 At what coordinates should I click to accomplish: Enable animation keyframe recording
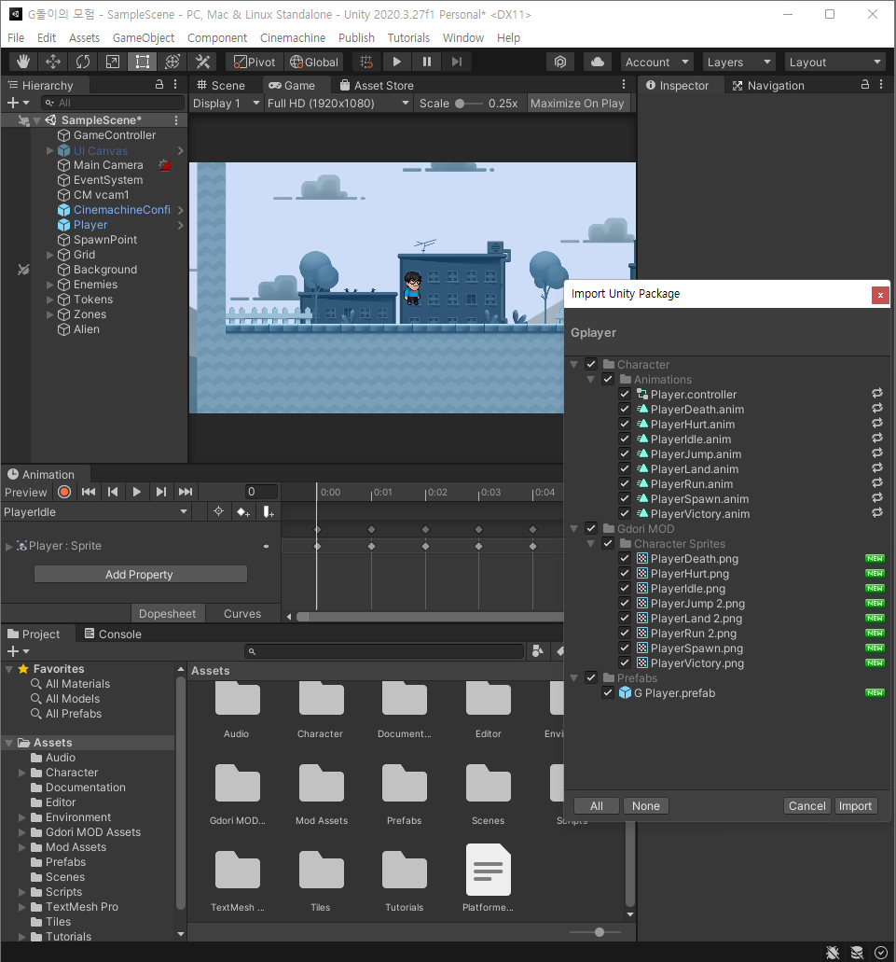(64, 492)
